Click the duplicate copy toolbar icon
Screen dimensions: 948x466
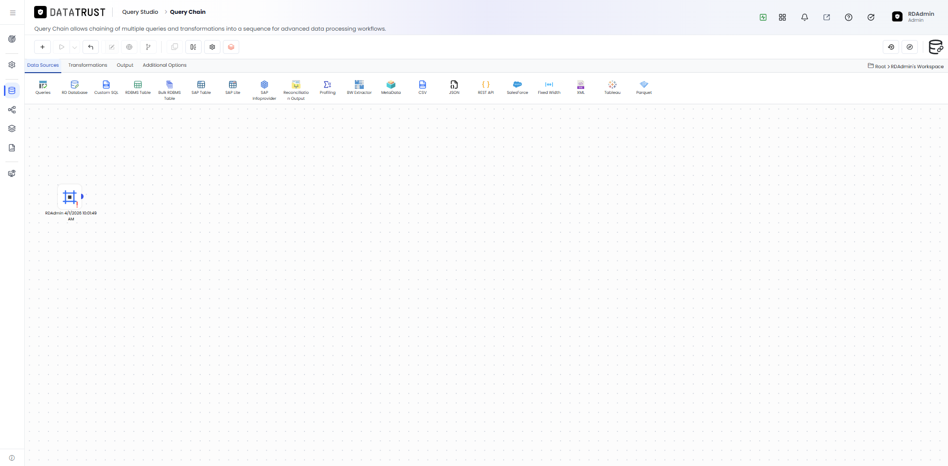174,47
